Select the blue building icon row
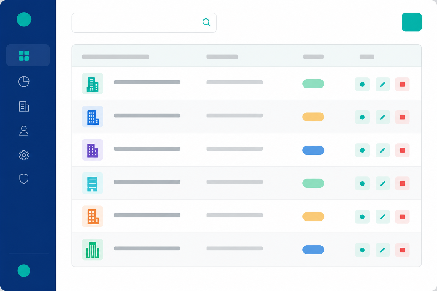Viewport: 437px width, 291px height. (x=246, y=117)
